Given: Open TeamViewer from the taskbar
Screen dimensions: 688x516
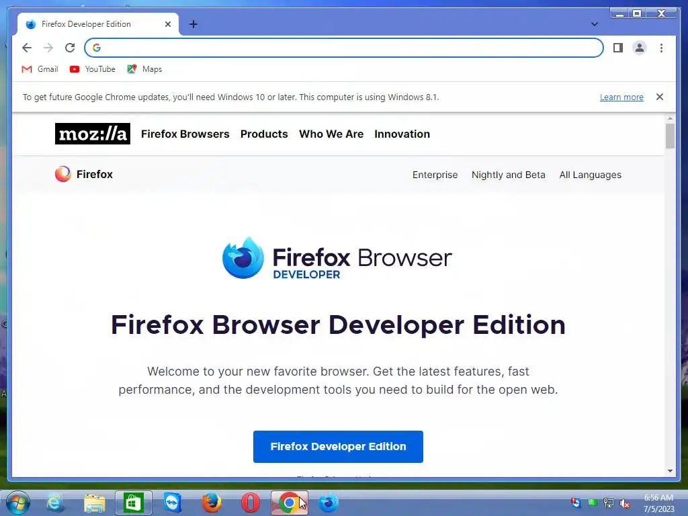Looking at the screenshot, I should click(x=173, y=503).
